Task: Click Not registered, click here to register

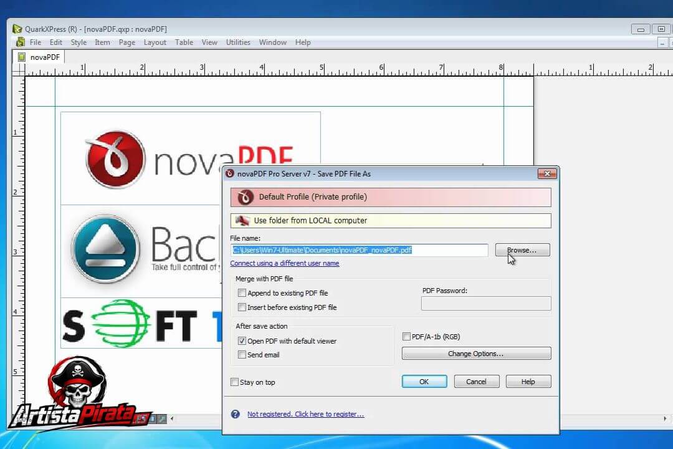Action: tap(305, 414)
